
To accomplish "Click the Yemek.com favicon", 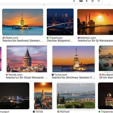I will 7,75.
